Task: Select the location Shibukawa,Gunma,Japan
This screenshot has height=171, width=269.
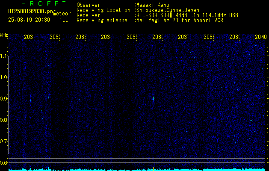Action: (x=168, y=10)
